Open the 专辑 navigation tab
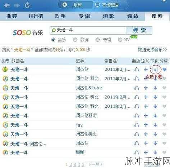Image resolution: width=170 pixels, height=168 pixels. [84, 16]
